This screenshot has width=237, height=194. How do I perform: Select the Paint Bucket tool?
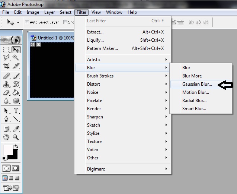tap(16, 92)
